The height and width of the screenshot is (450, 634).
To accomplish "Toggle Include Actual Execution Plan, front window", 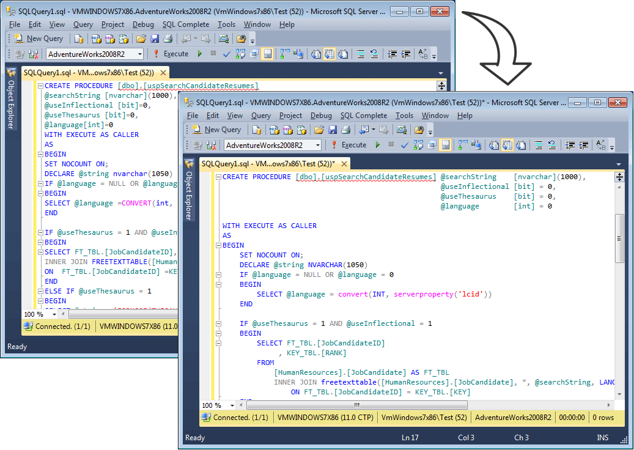I will tap(463, 145).
